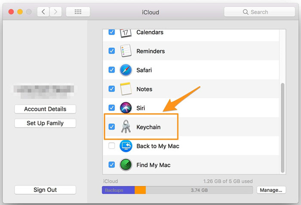Click the magnifying glass search icon

click(x=246, y=12)
